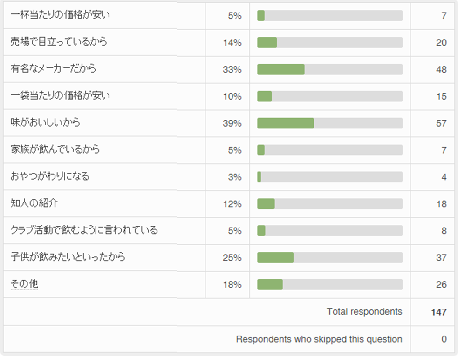Click the total count 147
Viewport: 458px width, 356px height.
439,312
